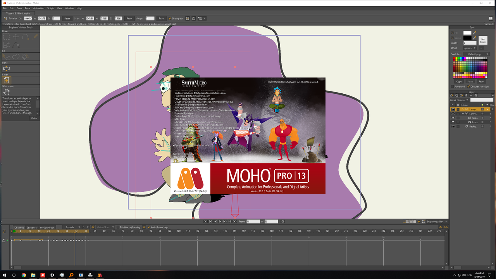Open the Display Quality dropdown
Viewport: 496px width, 279px height.
[437, 222]
